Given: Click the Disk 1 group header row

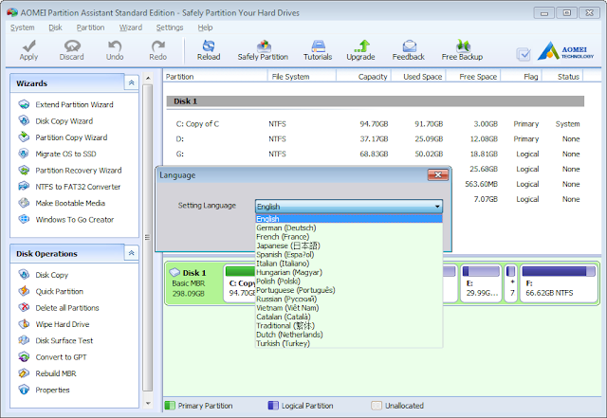Looking at the screenshot, I should tap(376, 101).
